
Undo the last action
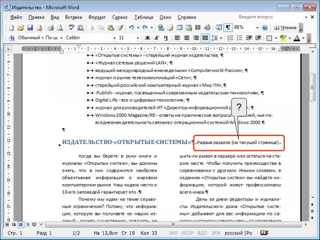(131, 27)
